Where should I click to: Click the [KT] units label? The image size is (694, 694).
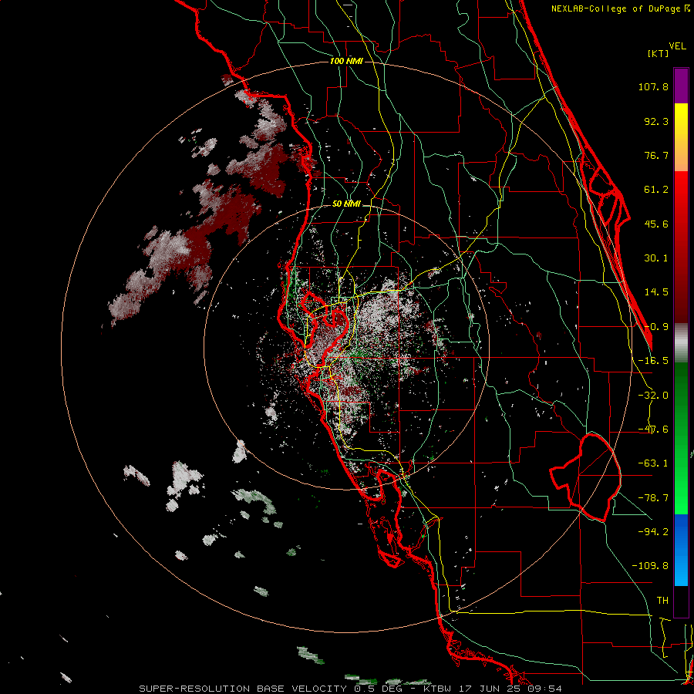[x=658, y=53]
